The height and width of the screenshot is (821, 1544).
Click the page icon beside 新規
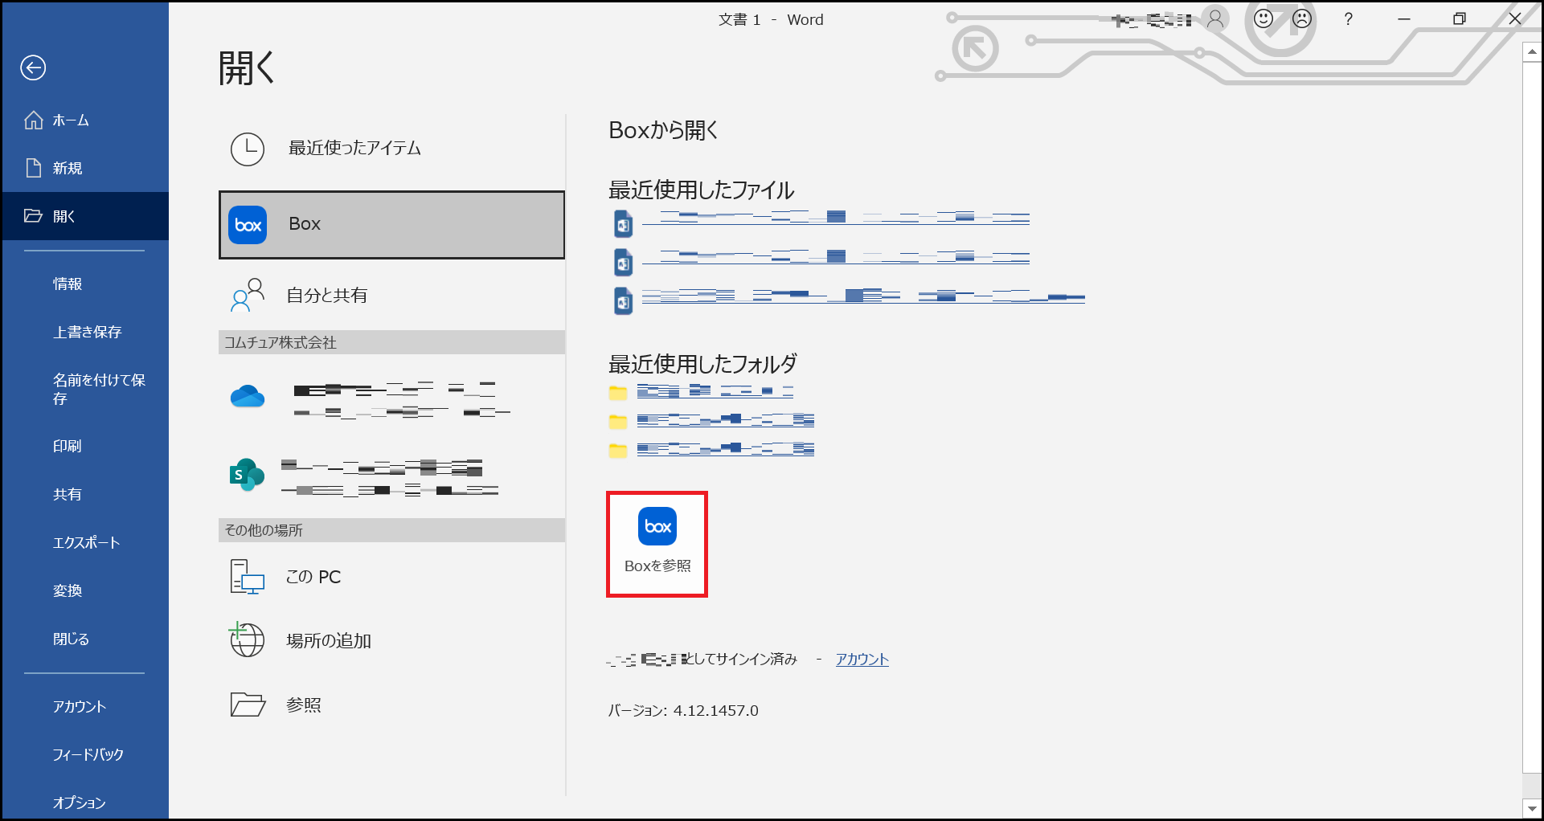(33, 168)
